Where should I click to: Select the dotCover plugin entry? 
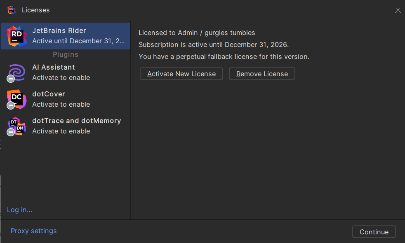click(66, 99)
